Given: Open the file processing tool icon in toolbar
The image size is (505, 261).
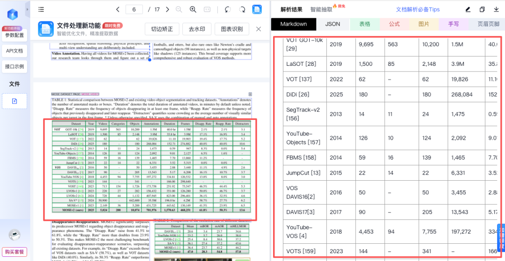Looking at the screenshot, I should point(257,9).
